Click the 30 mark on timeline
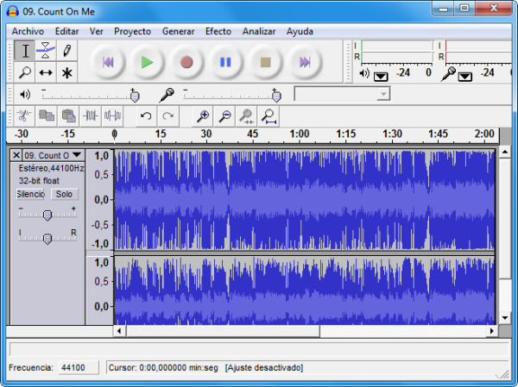518x387 pixels. point(206,134)
